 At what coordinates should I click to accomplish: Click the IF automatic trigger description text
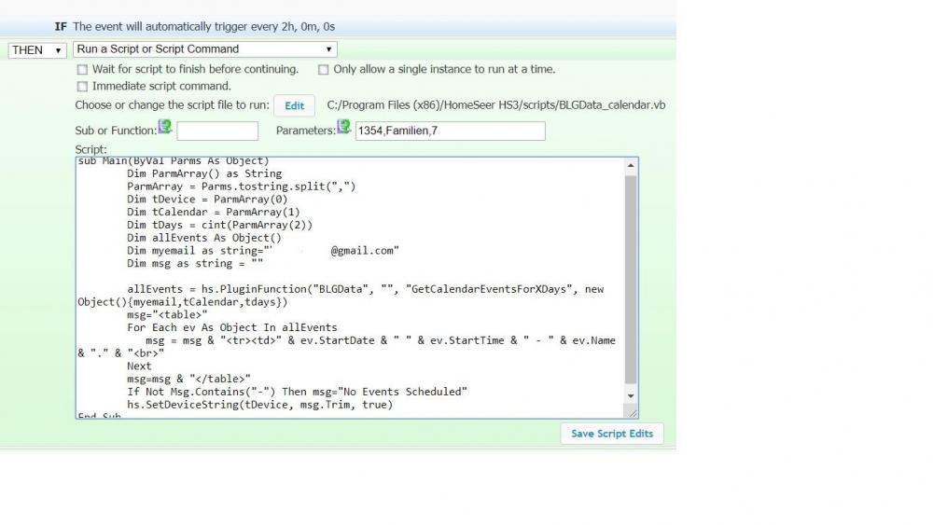[x=203, y=27]
